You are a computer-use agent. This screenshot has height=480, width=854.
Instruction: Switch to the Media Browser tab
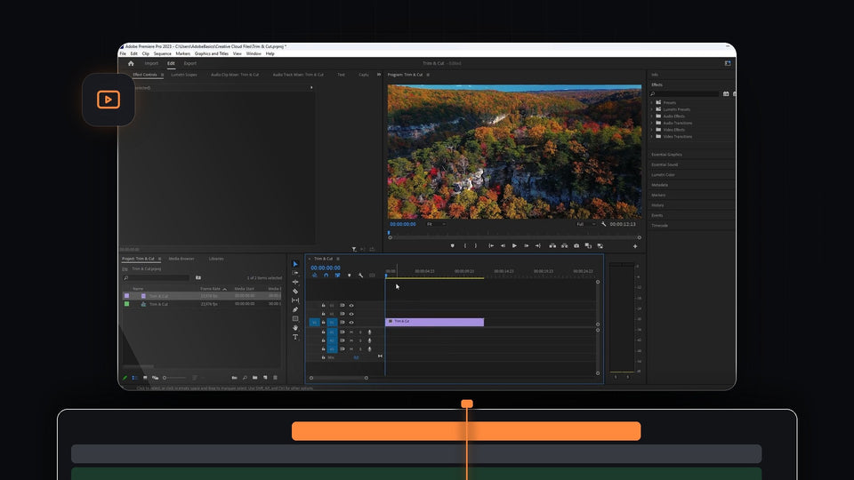click(x=181, y=259)
